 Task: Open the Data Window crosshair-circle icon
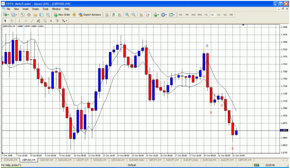pos(29,15)
